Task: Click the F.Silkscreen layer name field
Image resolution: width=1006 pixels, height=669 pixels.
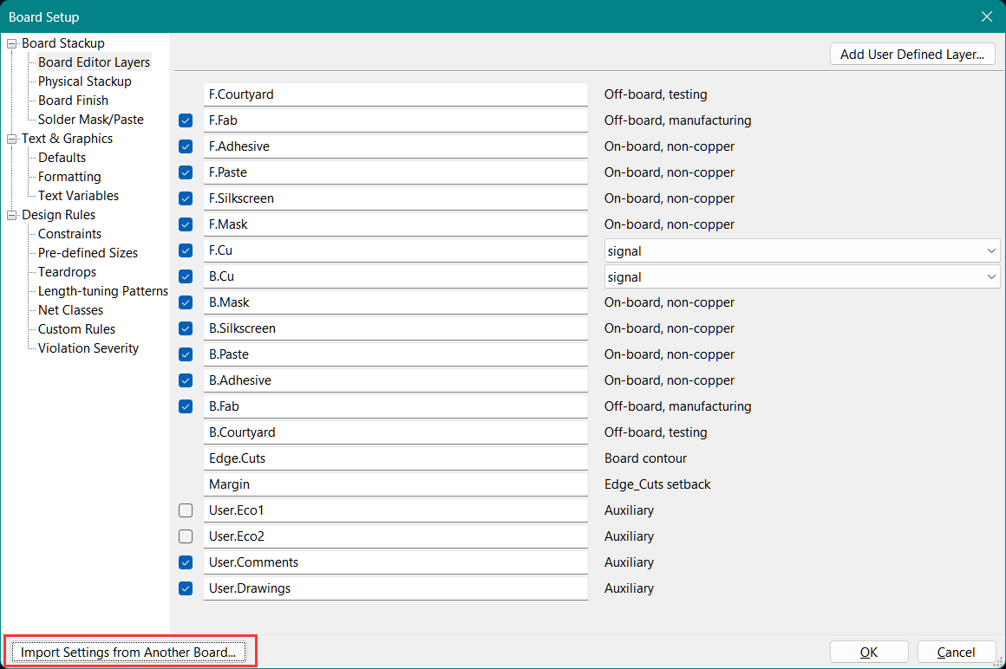Action: [x=395, y=198]
